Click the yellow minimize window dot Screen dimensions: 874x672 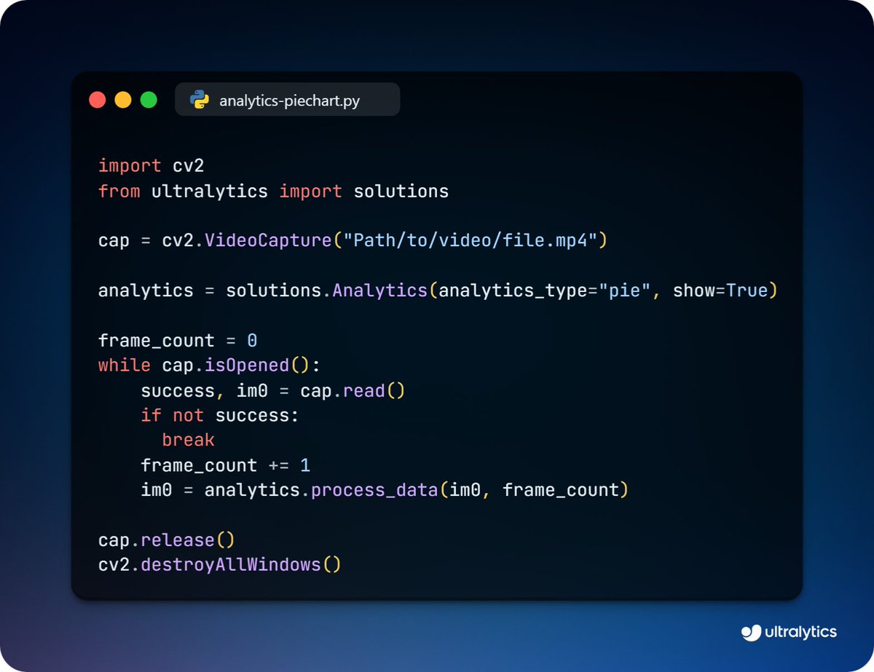tap(123, 100)
